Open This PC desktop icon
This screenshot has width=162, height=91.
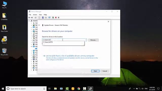4,5
